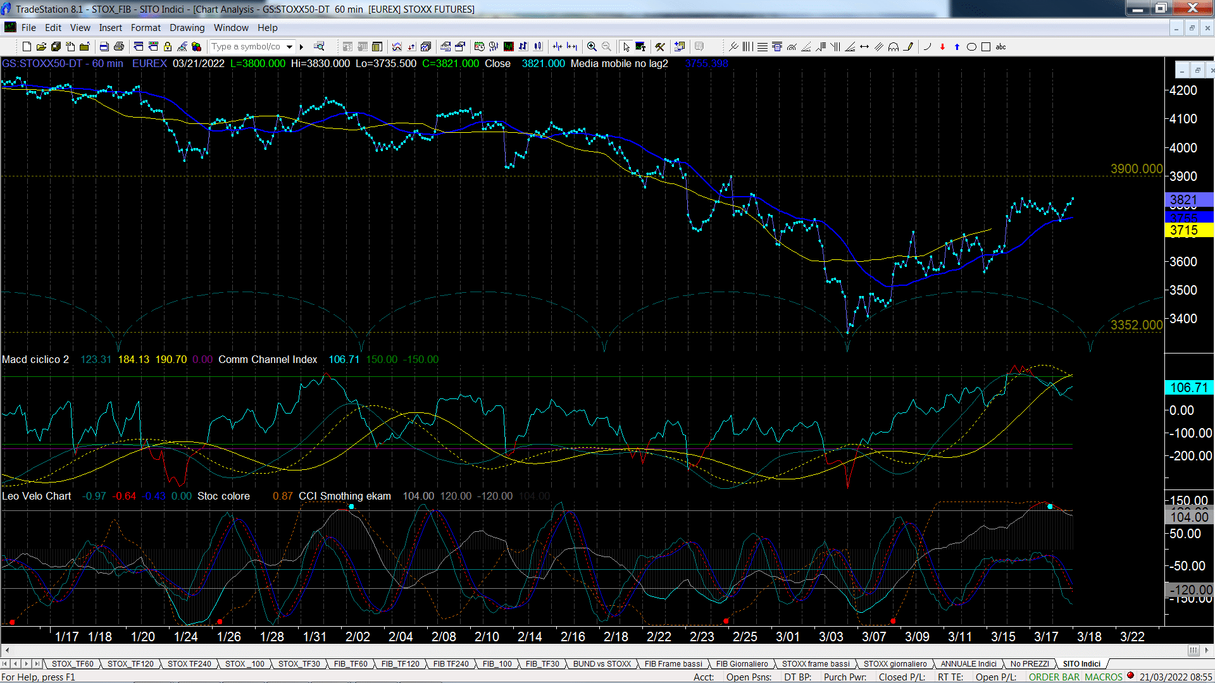This screenshot has width=1215, height=683.
Task: Click the black go arrow beside the symbol box
Action: coord(302,46)
